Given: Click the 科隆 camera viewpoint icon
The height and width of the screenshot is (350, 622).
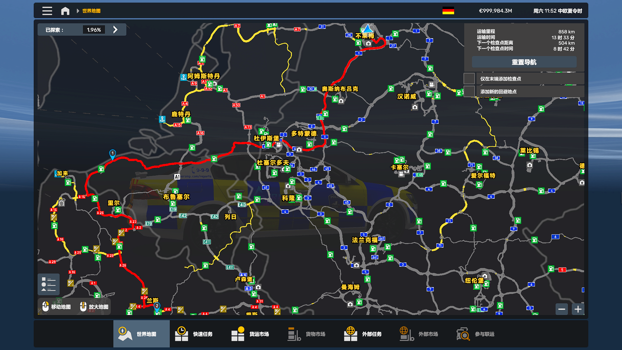Looking at the screenshot, I should click(288, 186).
